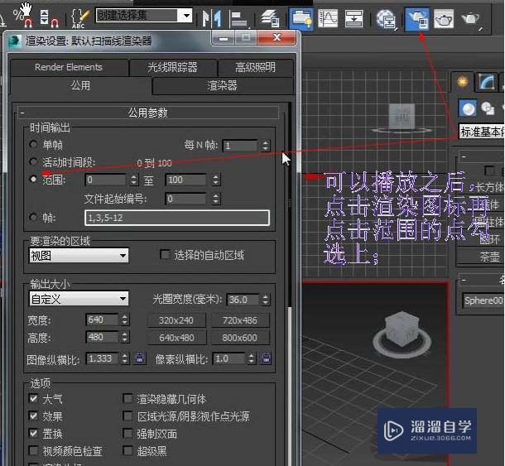Adjust 高度 height spinner

tap(125, 337)
